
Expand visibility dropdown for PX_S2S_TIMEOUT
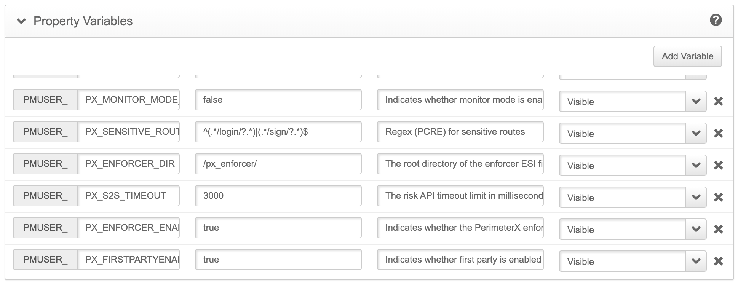click(x=696, y=197)
